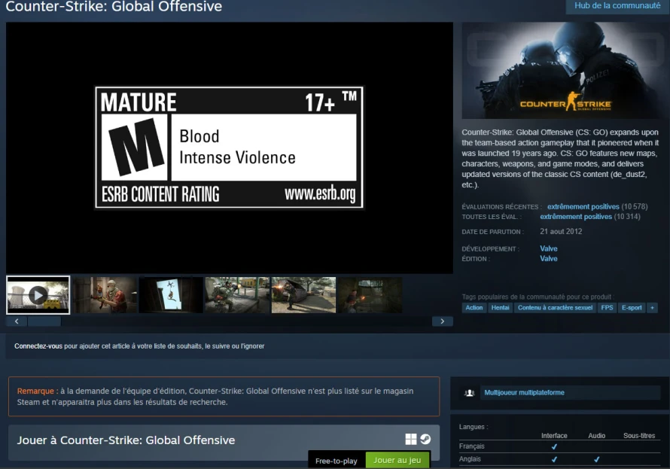Screen dimensions: 670x469
Task: Select the dark poster screenshot thumbnail
Action: (x=172, y=295)
